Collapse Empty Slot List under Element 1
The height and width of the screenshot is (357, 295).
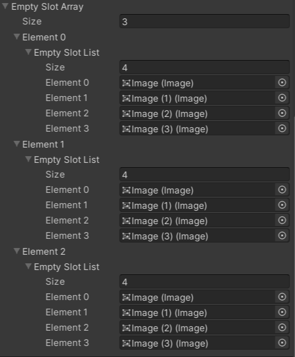(x=28, y=159)
